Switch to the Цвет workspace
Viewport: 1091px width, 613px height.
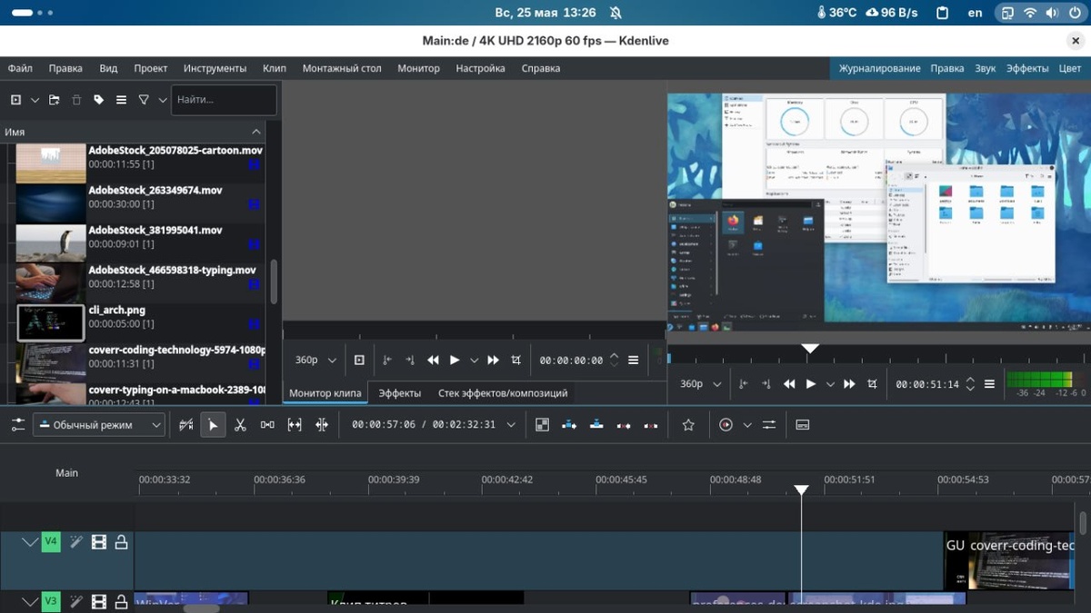(1070, 68)
